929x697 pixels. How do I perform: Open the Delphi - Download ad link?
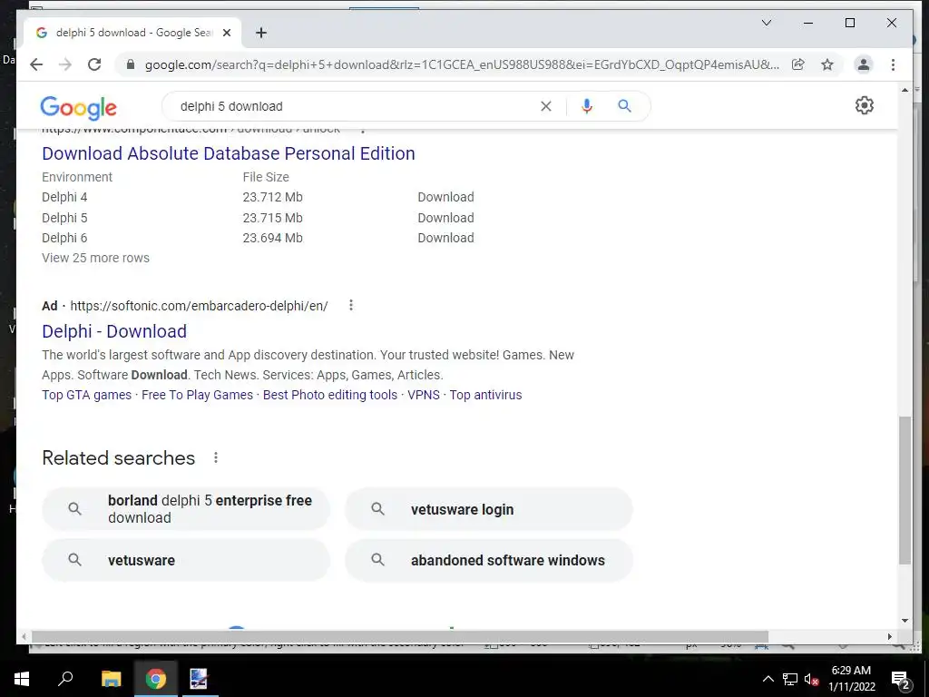click(114, 331)
